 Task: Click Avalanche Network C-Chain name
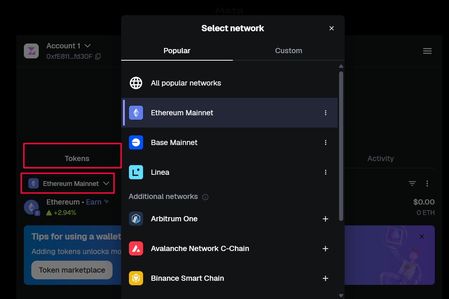point(200,248)
